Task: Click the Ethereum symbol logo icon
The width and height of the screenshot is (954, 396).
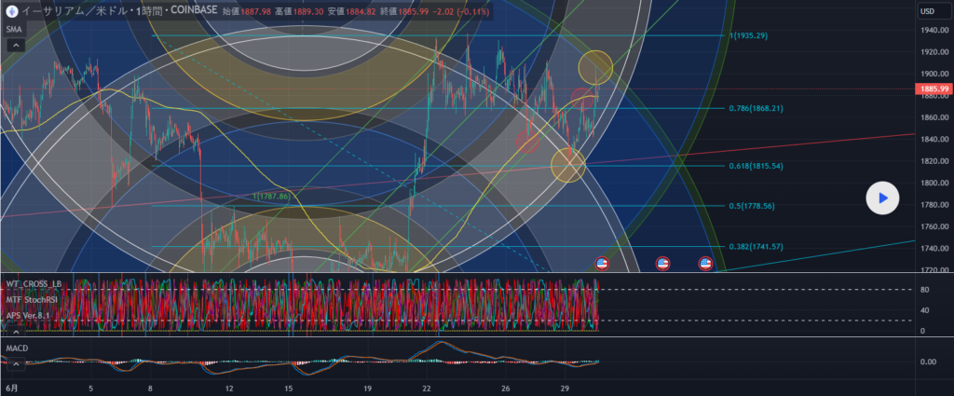Action: [10, 11]
